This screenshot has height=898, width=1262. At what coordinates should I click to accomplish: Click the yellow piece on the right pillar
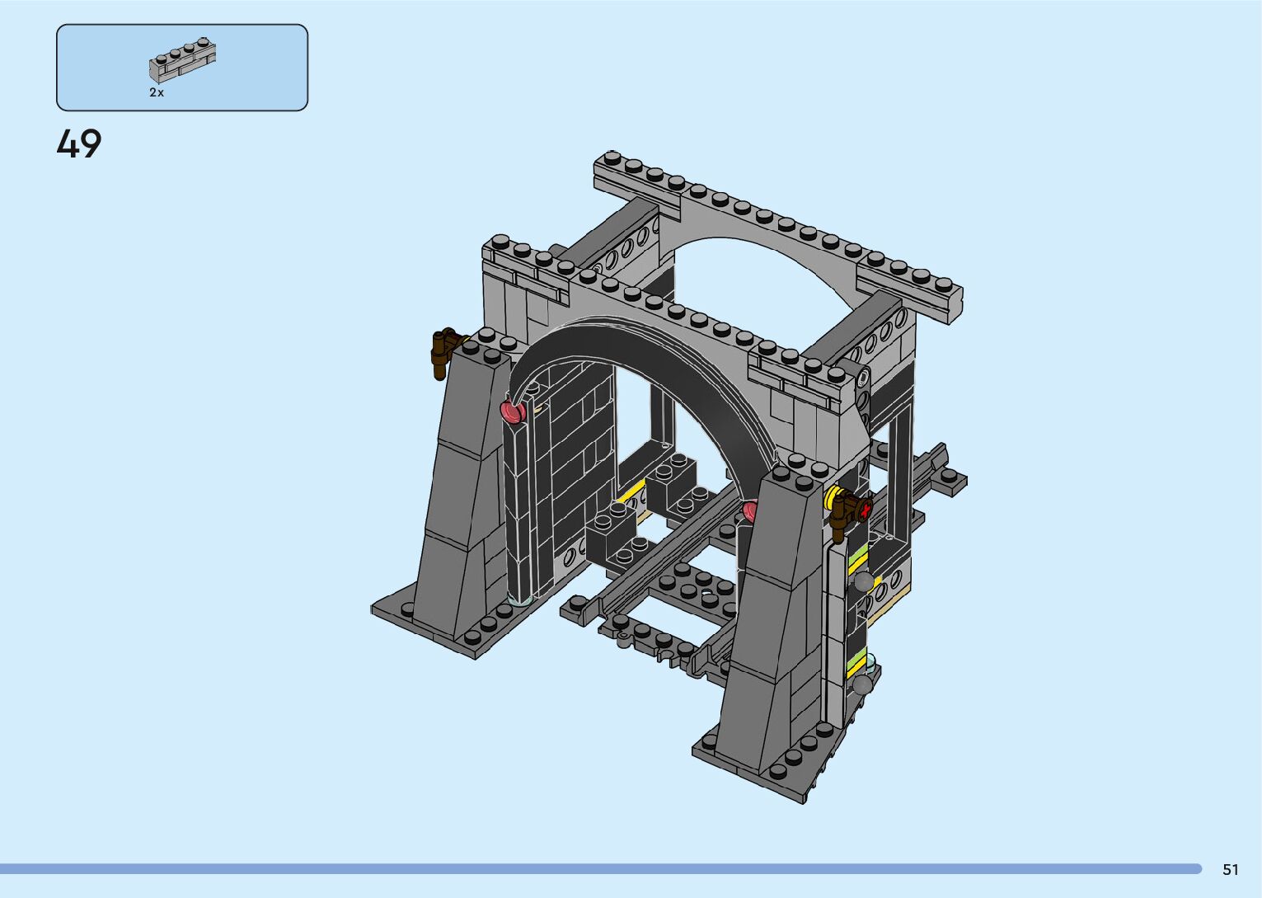pyautogui.click(x=832, y=499)
